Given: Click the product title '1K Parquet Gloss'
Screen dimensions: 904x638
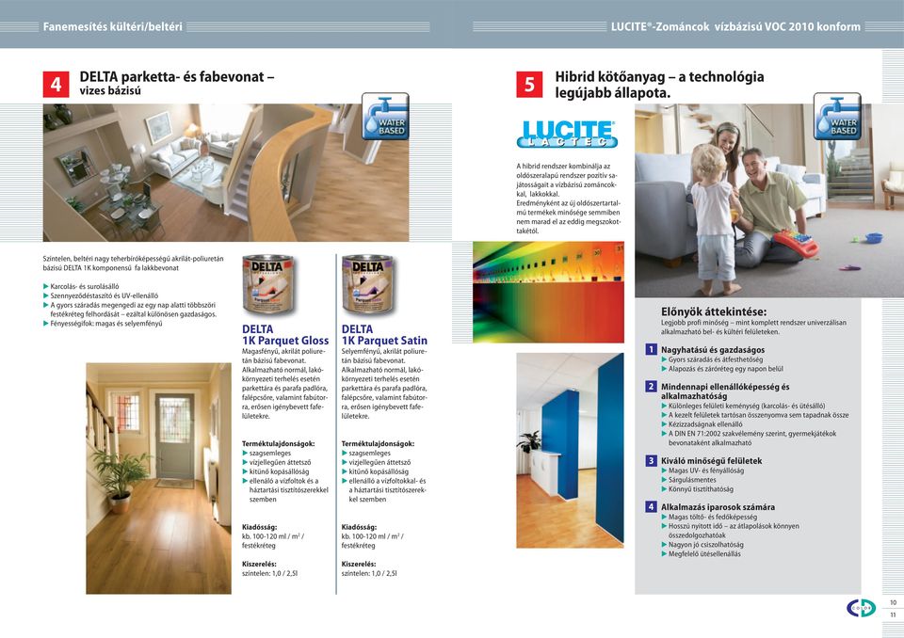Looking at the screenshot, I should (x=285, y=340).
